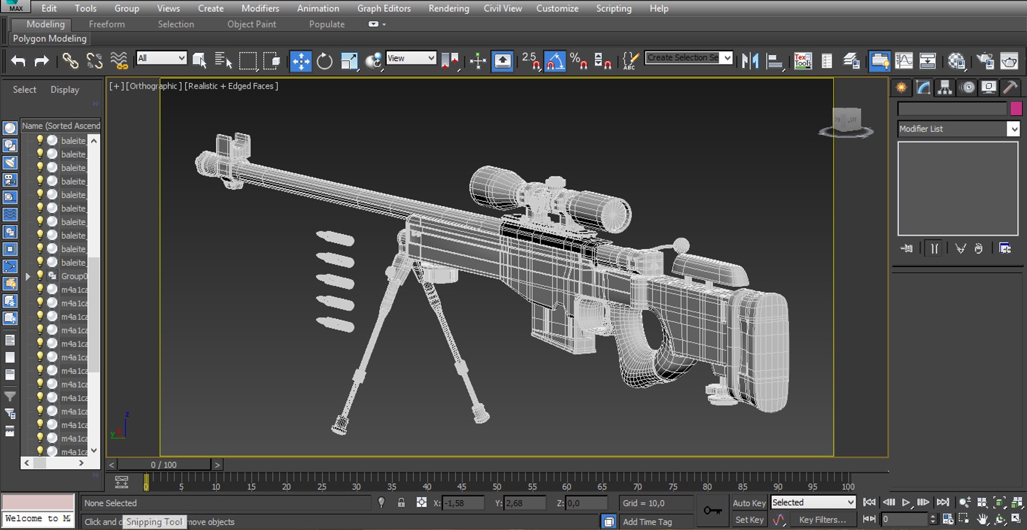Screen dimensions: 1027x530
Task: Click the Render Production teapot icon
Action: [1009, 61]
